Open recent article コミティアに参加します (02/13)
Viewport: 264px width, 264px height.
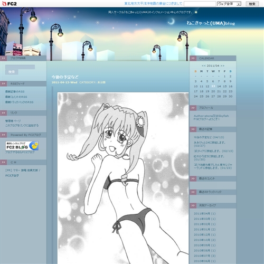(x=213, y=151)
